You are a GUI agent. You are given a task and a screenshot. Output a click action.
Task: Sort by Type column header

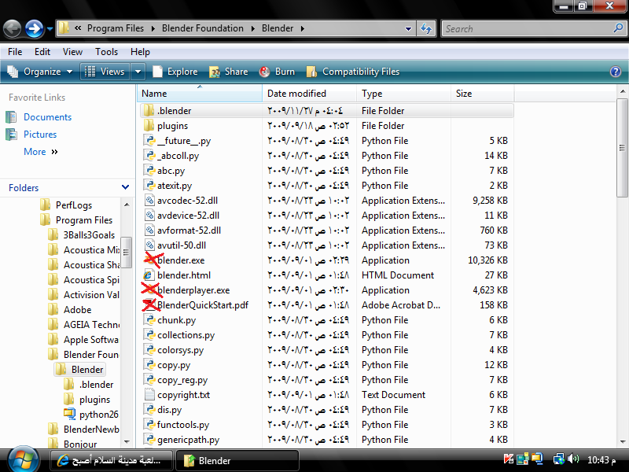pos(403,94)
